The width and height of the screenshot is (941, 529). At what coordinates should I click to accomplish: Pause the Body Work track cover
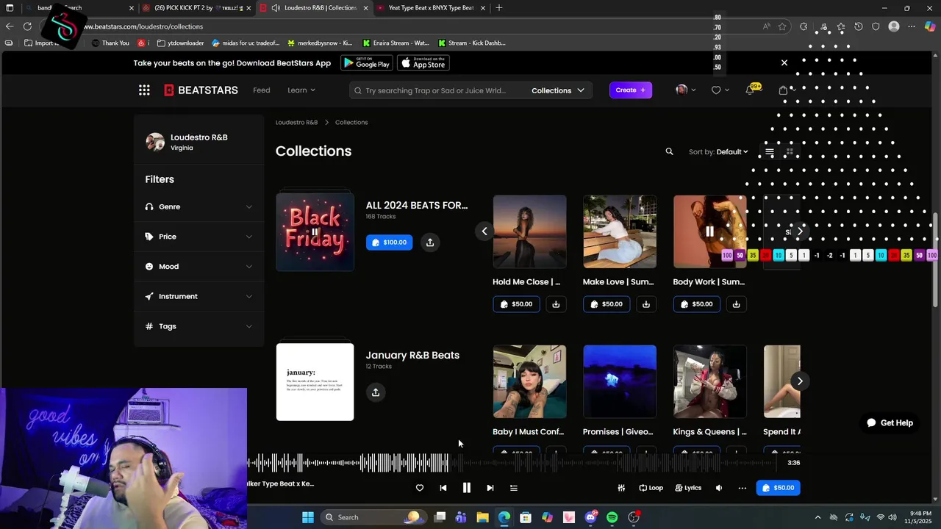pos(709,231)
